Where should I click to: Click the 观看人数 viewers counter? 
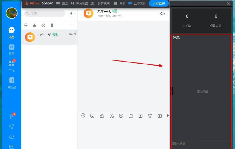pyautogui.click(x=215, y=21)
